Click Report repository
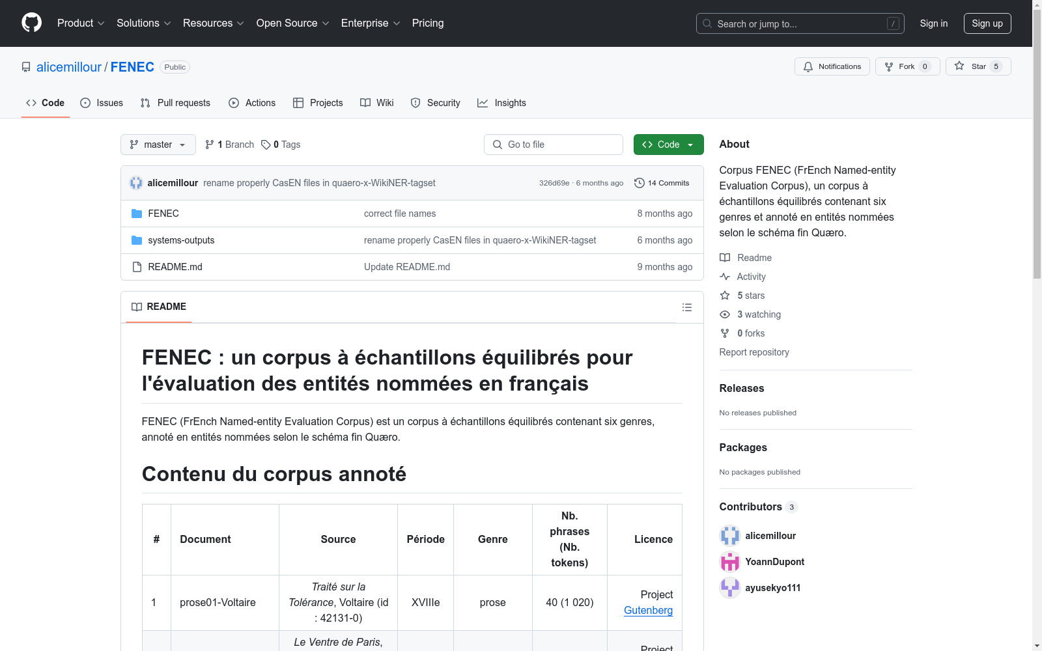1042x651 pixels. tap(754, 352)
